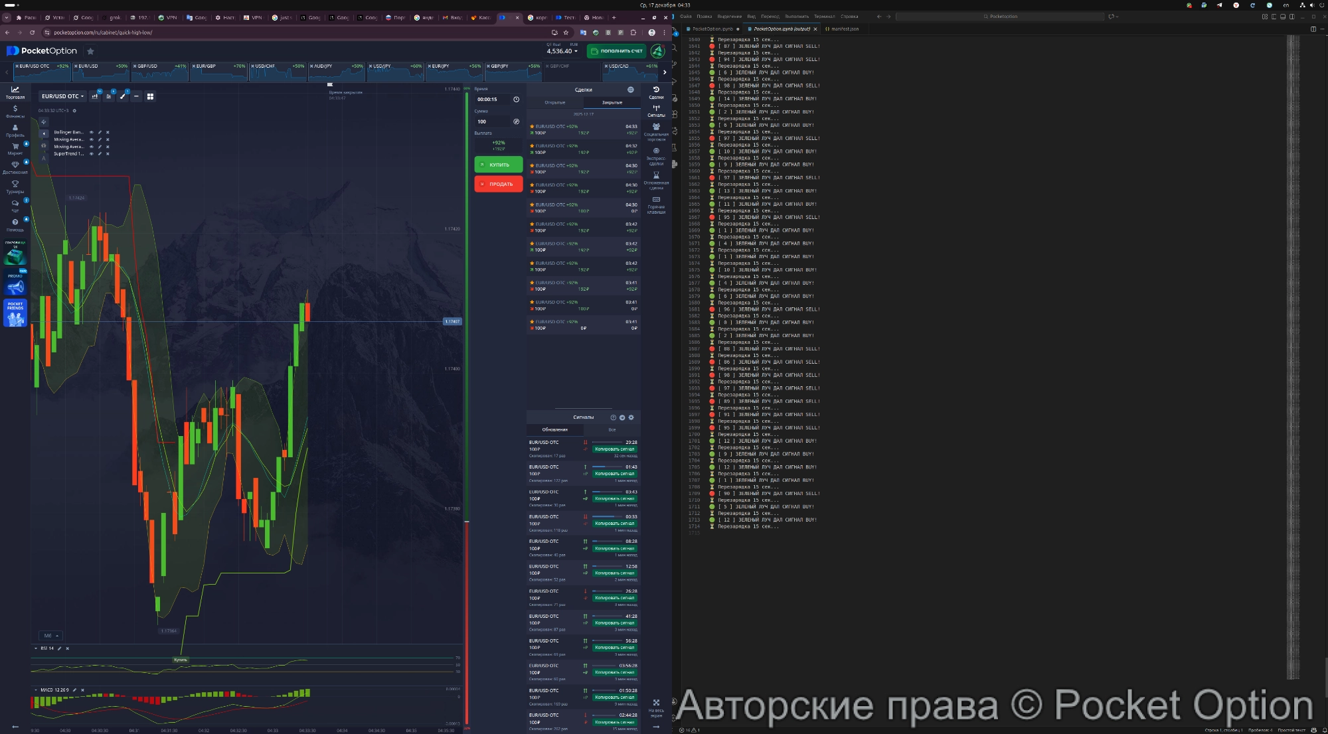Open the chart type selector icon

click(x=95, y=96)
